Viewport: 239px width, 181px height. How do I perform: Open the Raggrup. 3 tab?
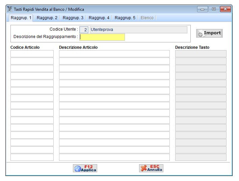[73, 18]
